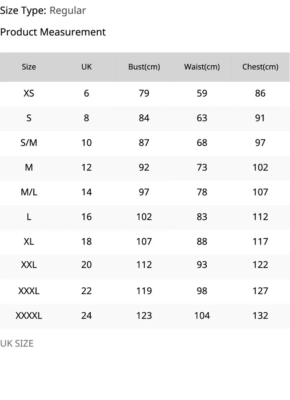Select the Bust(cm) column header
The width and height of the screenshot is (290, 400).
(x=144, y=67)
